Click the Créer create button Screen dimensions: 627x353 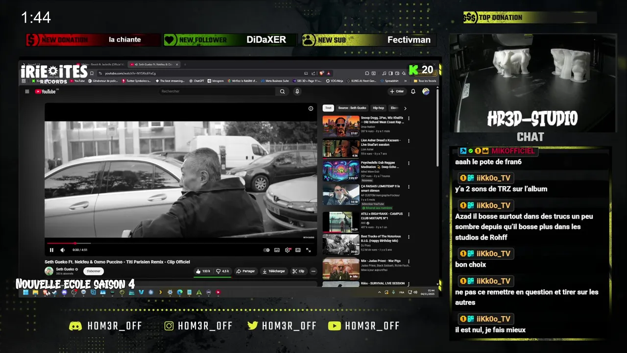tap(397, 91)
